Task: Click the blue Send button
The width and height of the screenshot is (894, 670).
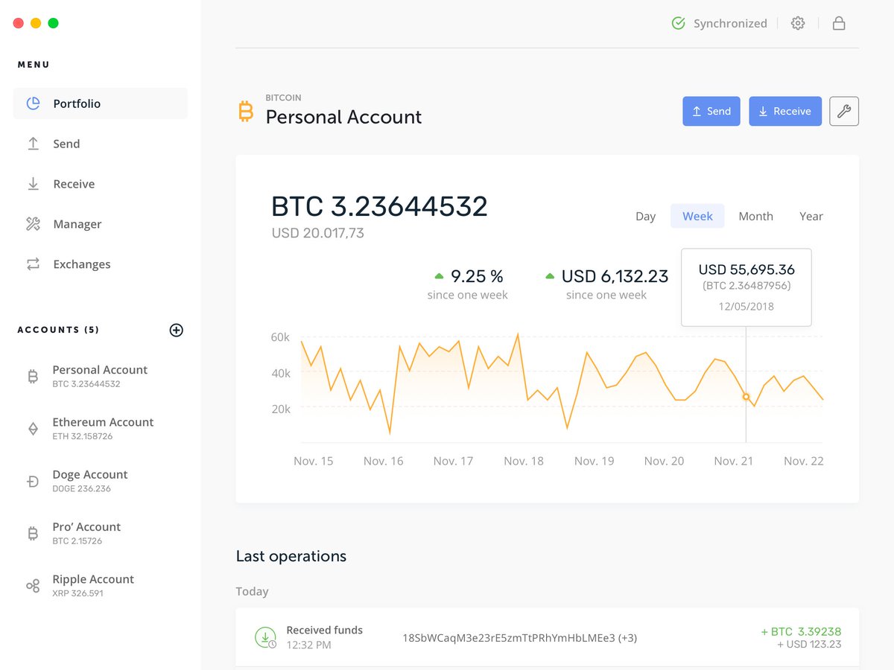Action: pos(711,111)
